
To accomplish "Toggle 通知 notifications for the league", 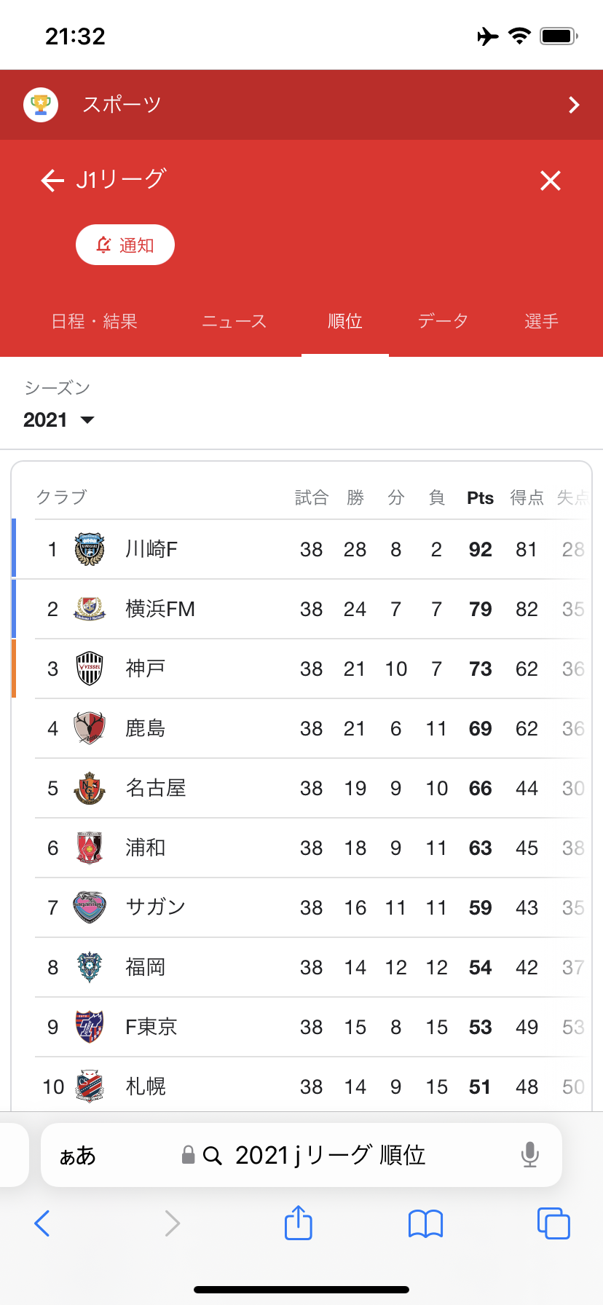I will click(125, 245).
